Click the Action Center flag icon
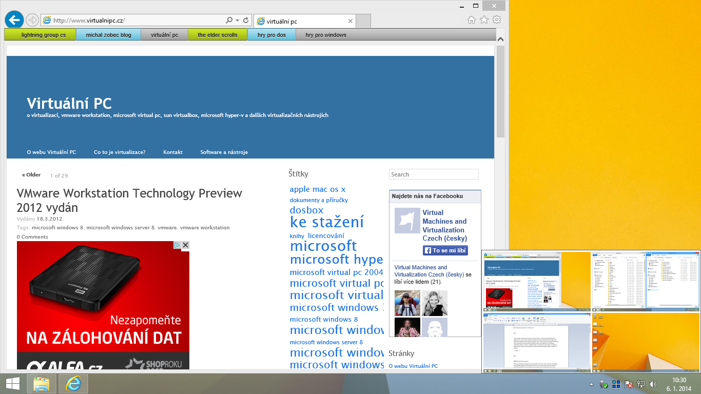 tap(628, 384)
